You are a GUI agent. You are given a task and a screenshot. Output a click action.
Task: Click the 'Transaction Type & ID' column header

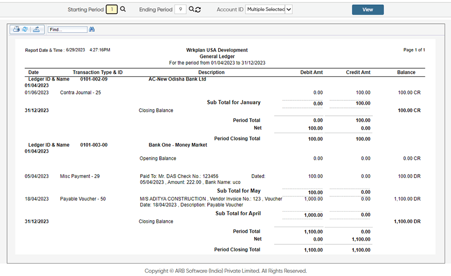click(x=98, y=72)
